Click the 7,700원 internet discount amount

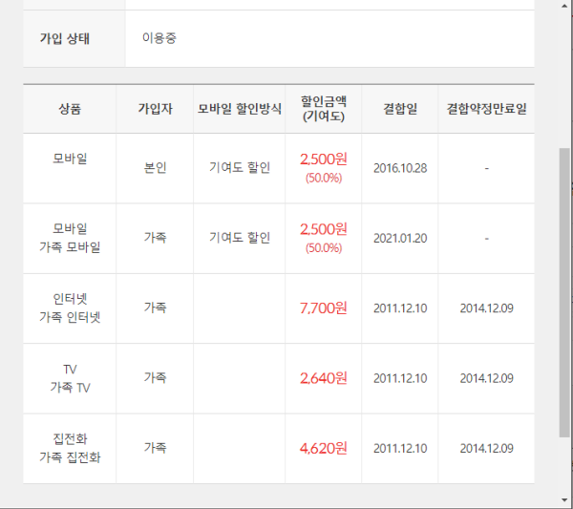[x=324, y=308]
